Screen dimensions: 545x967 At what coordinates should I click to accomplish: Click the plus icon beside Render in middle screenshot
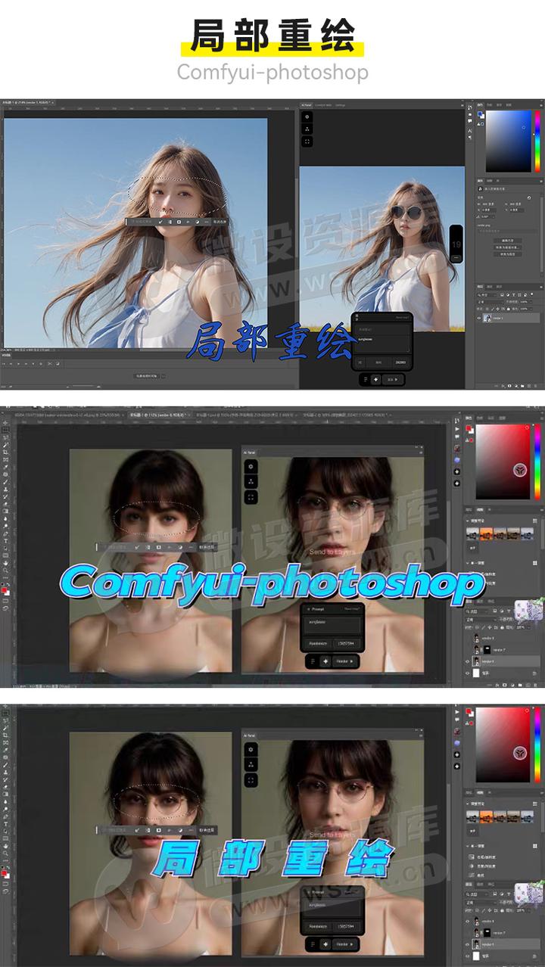[325, 661]
